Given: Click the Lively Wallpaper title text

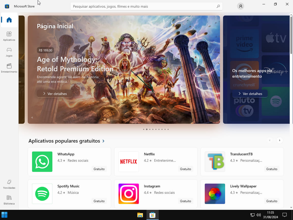Looking at the screenshot, I should pyautogui.click(x=243, y=186).
